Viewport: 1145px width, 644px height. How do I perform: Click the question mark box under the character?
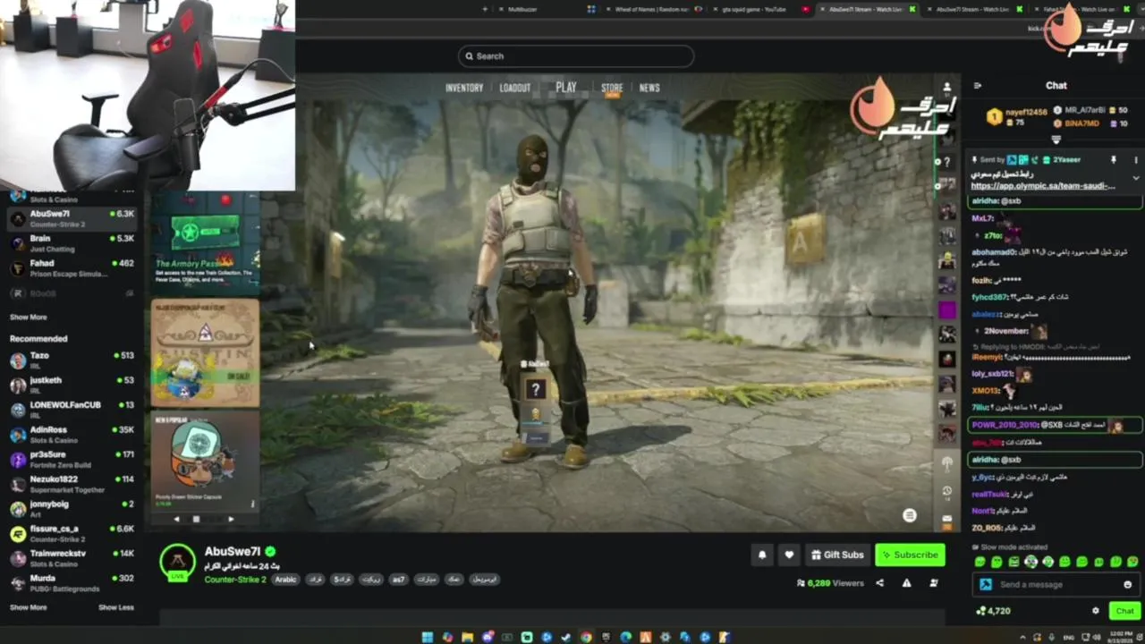pyautogui.click(x=535, y=389)
